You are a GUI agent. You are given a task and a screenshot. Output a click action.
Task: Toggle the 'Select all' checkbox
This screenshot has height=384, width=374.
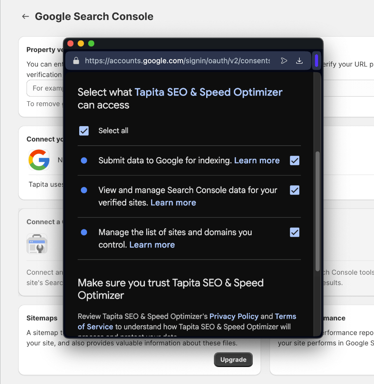coord(84,131)
